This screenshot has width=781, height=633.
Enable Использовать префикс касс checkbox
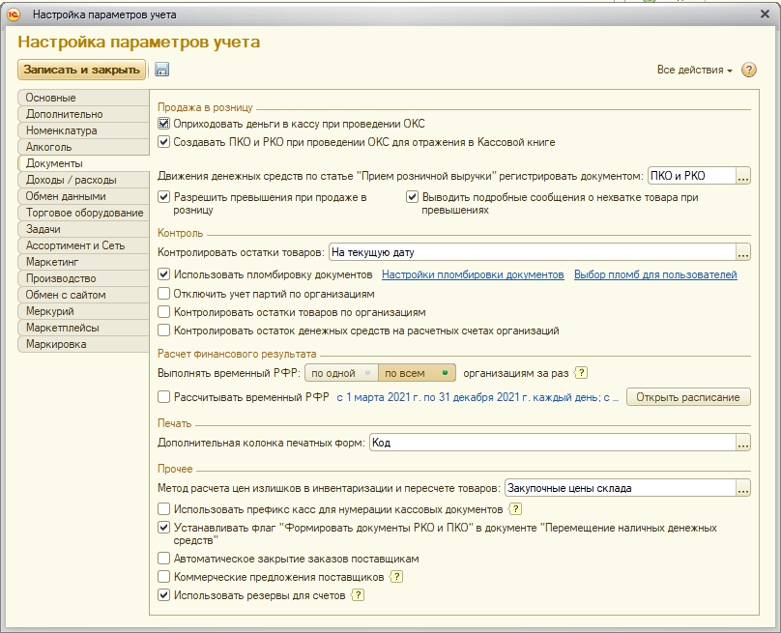point(163,509)
